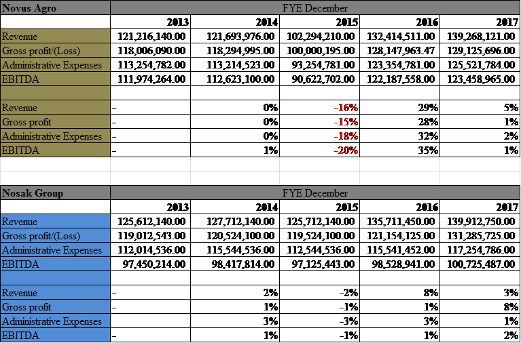Click Nosak revenue cell 127,712,140.00
The height and width of the screenshot is (343, 521).
pos(235,221)
